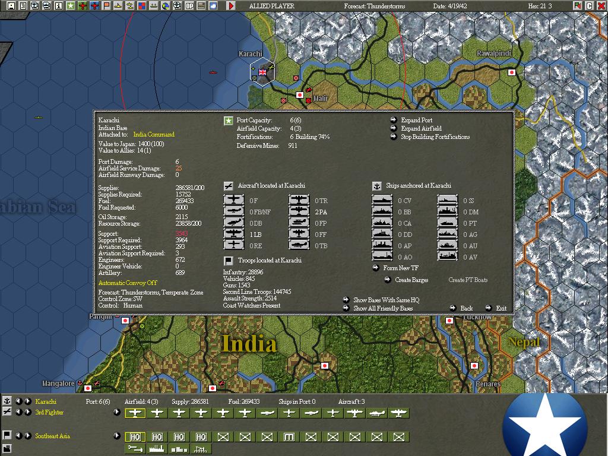This screenshot has width=608, height=456.
Task: Click red plane on green background icon
Action: point(82,5)
